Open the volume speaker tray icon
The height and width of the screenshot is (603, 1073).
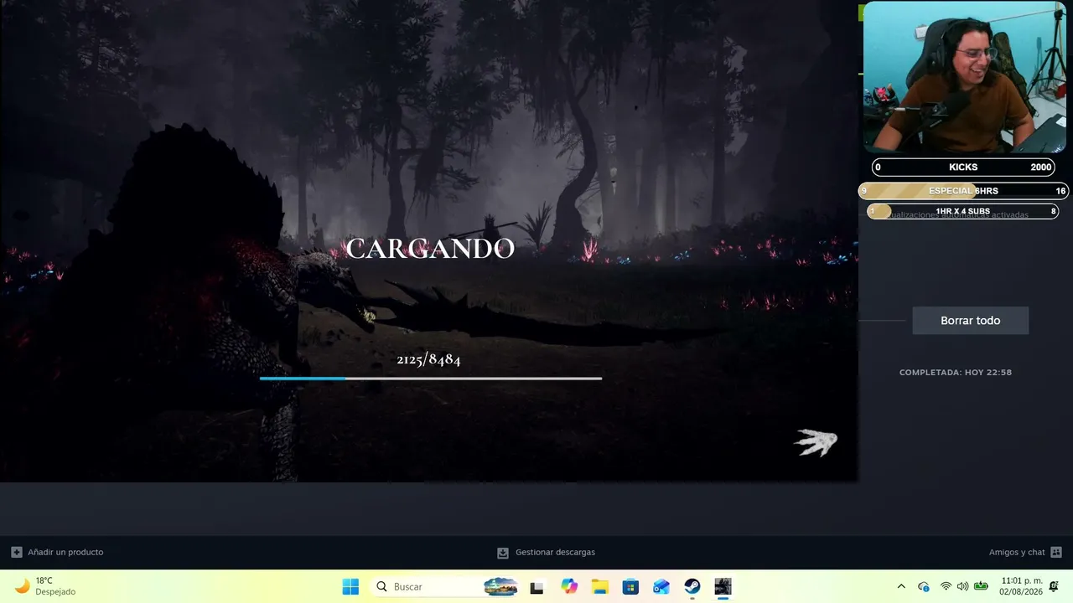[962, 587]
